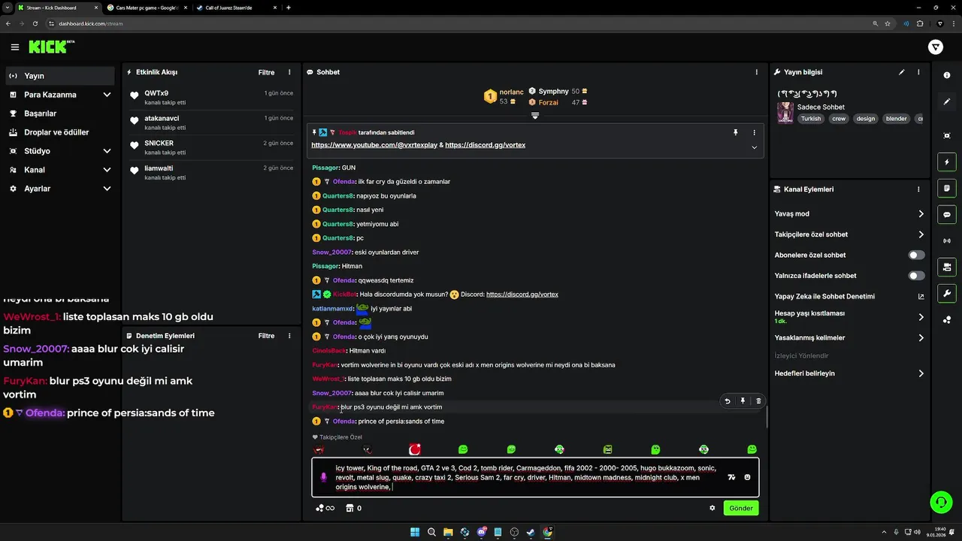The image size is (962, 541).
Task: Insert the Turkish flag emote
Action: pyautogui.click(x=415, y=449)
